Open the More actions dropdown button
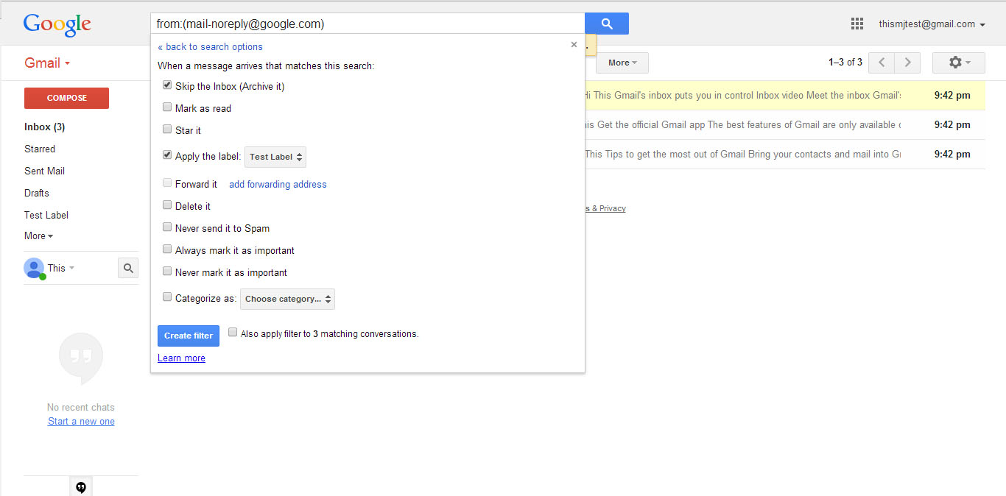The image size is (1006, 496). coord(622,63)
